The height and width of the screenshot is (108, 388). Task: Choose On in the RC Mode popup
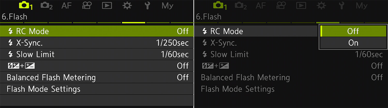tap(353, 43)
